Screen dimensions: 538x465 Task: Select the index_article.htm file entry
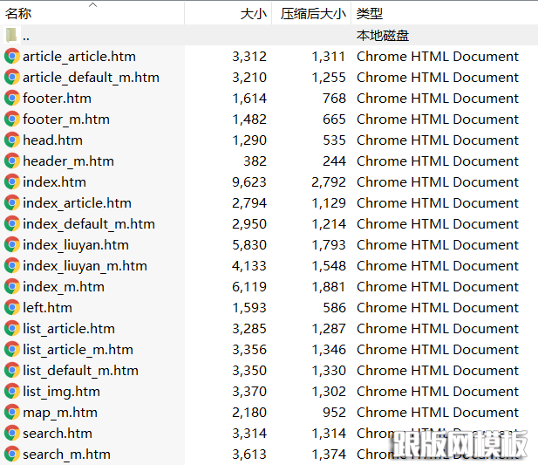[x=77, y=202]
